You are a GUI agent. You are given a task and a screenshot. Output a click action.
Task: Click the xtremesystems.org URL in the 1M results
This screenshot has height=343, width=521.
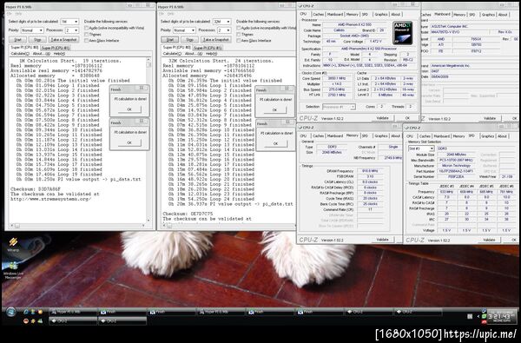(x=50, y=199)
